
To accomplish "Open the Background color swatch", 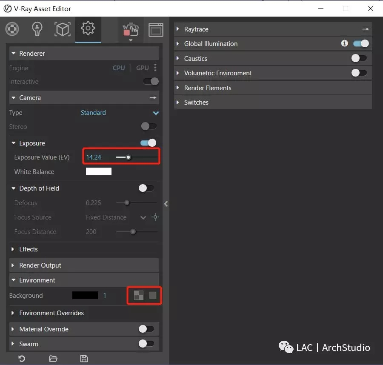I will (85, 295).
